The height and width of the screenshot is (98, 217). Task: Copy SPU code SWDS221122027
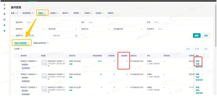(x=64, y=61)
